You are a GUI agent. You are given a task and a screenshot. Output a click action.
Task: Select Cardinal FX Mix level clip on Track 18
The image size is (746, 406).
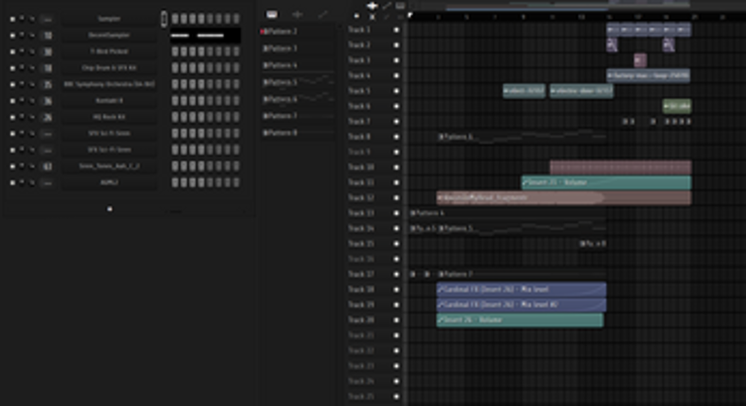[x=521, y=289]
